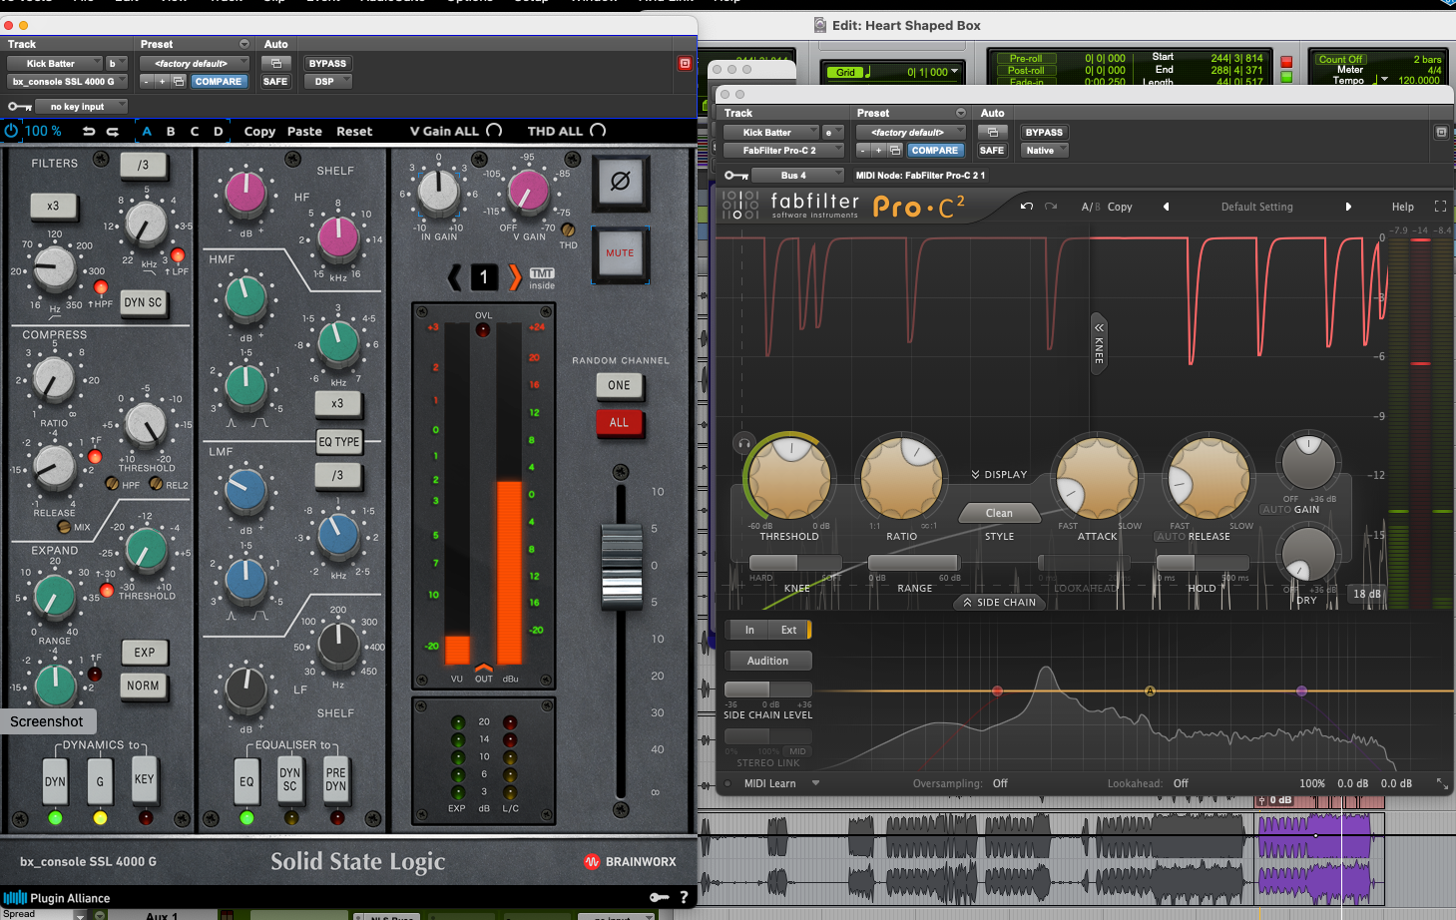Click the bx_console channel fader handle
This screenshot has height=920, width=1456.
pos(621,566)
